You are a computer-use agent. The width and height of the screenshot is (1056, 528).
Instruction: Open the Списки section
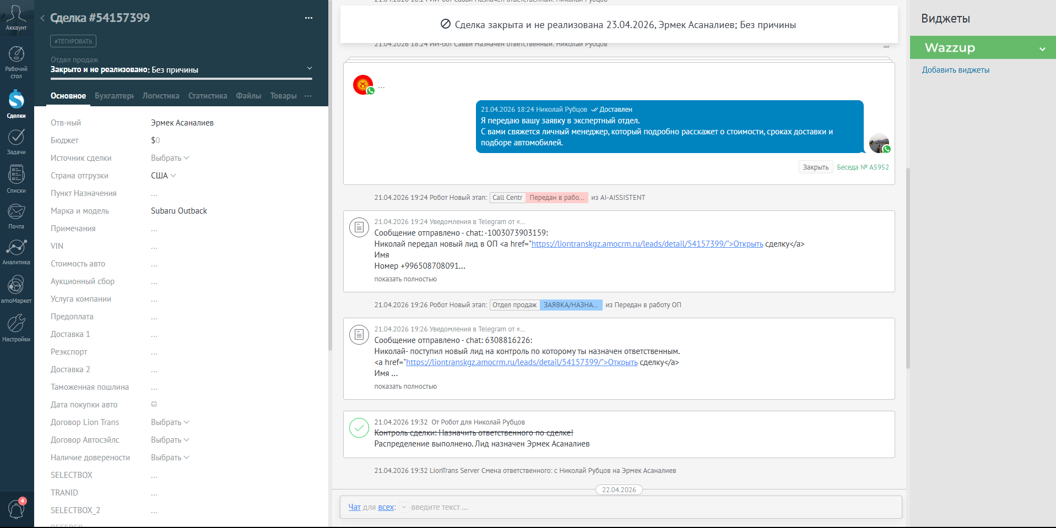16,179
